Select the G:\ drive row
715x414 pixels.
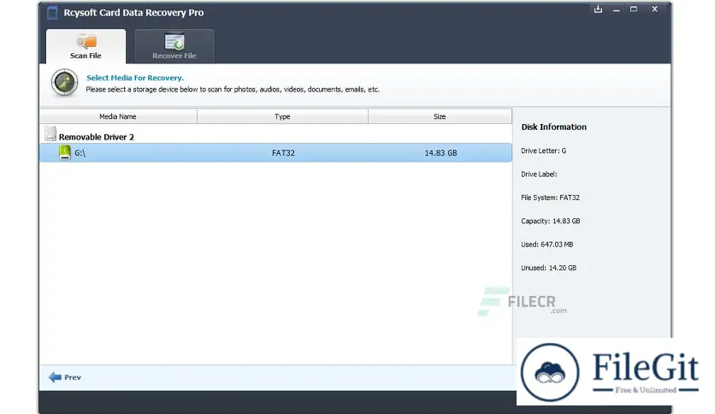[276, 153]
